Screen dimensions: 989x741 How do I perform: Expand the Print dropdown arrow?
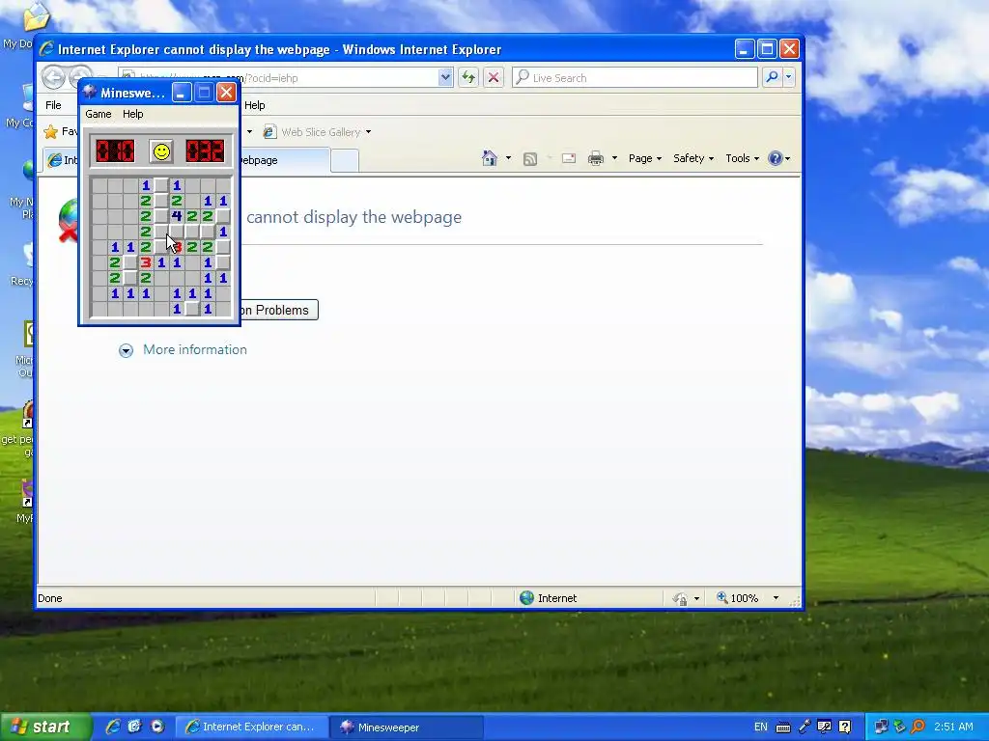pyautogui.click(x=614, y=158)
